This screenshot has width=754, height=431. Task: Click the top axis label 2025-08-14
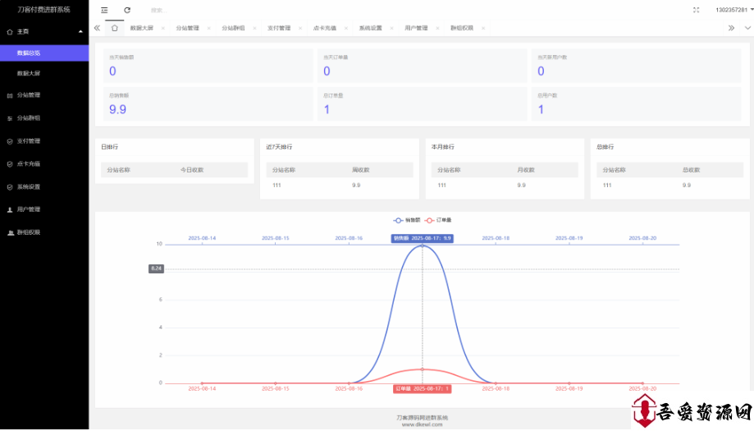click(x=202, y=239)
